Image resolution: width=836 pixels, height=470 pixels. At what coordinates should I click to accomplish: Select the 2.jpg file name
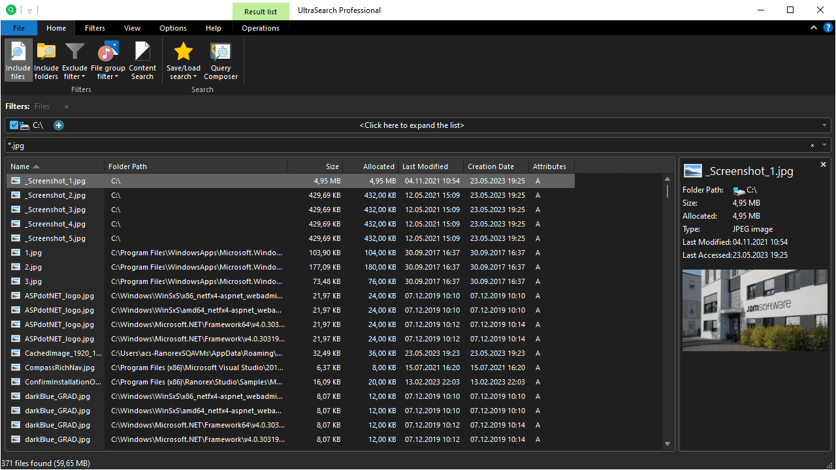33,267
